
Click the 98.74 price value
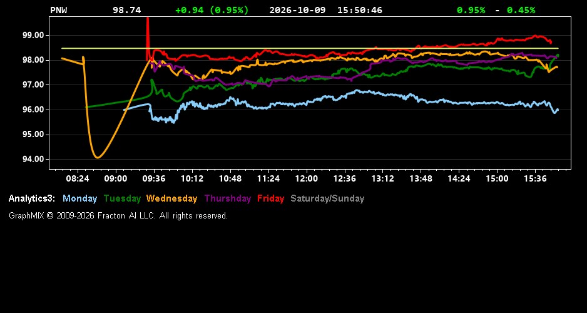tap(127, 10)
